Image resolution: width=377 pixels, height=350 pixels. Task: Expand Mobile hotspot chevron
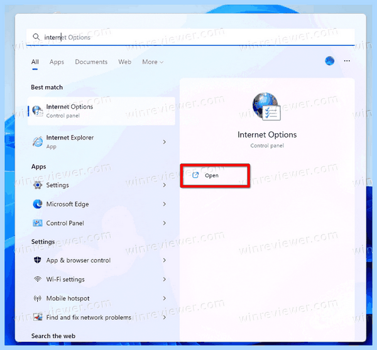click(x=165, y=298)
